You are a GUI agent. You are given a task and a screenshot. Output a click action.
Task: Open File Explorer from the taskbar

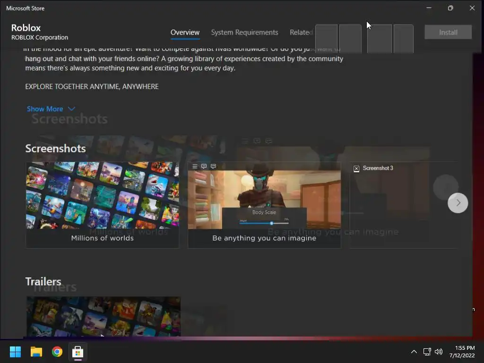pyautogui.click(x=36, y=352)
